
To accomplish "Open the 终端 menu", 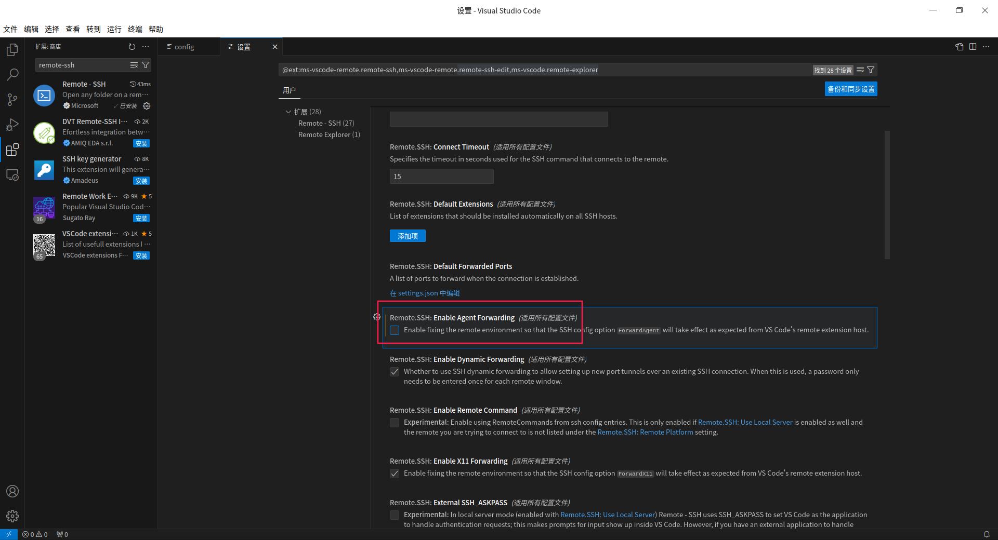I will tap(135, 29).
